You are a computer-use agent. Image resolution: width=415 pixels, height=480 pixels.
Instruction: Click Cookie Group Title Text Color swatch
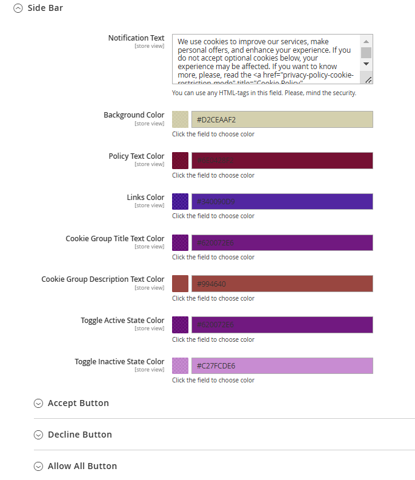pyautogui.click(x=181, y=243)
